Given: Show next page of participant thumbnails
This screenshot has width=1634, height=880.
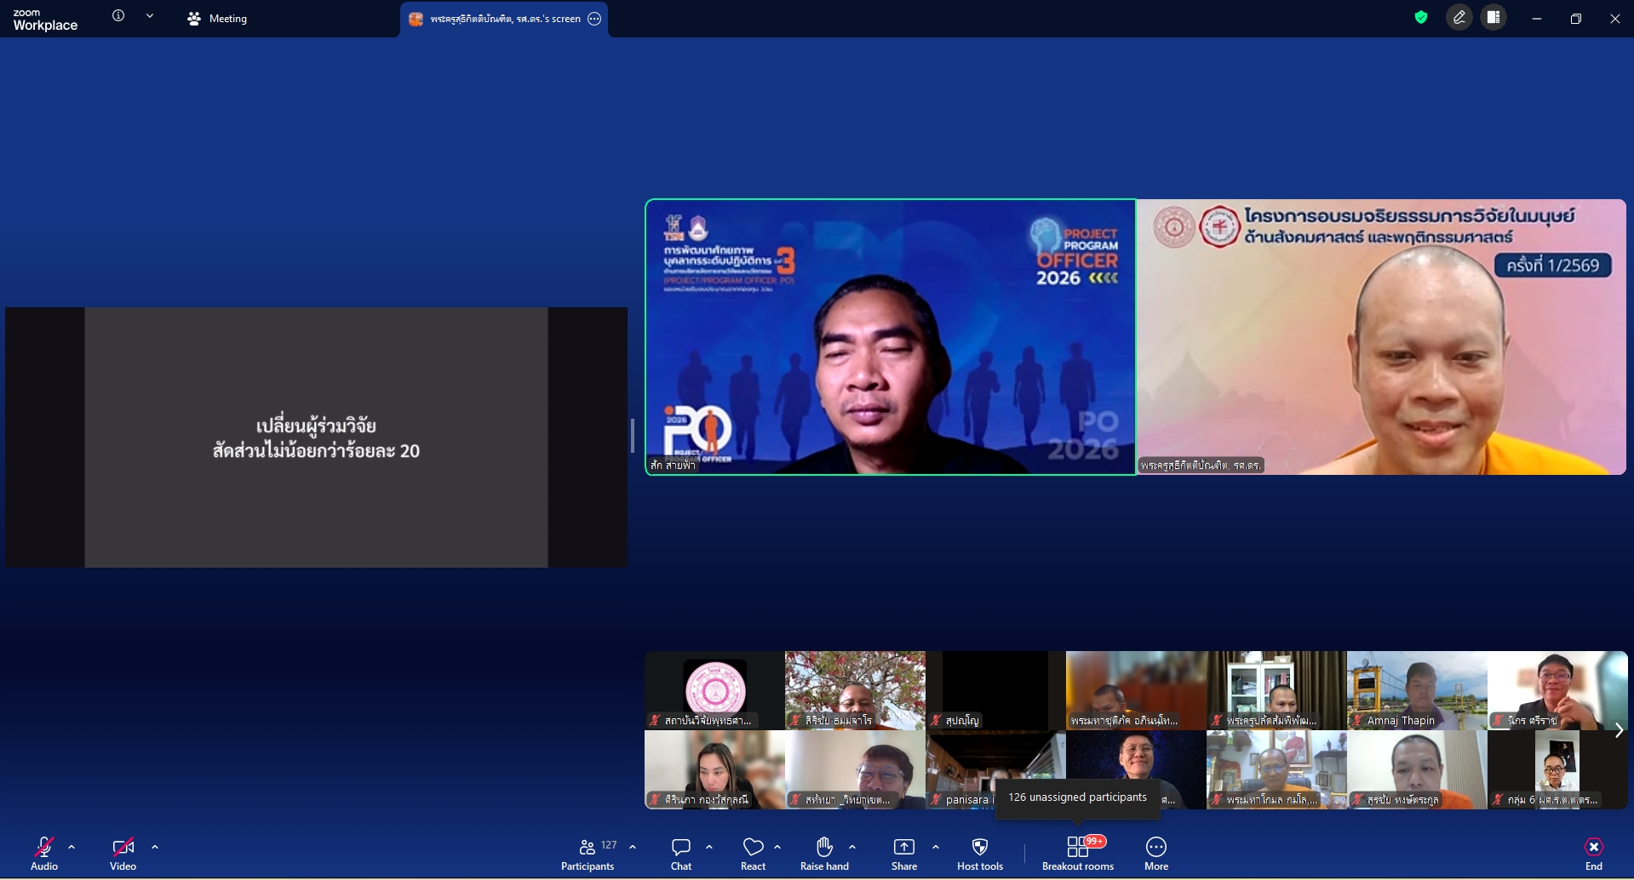Looking at the screenshot, I should (1619, 730).
